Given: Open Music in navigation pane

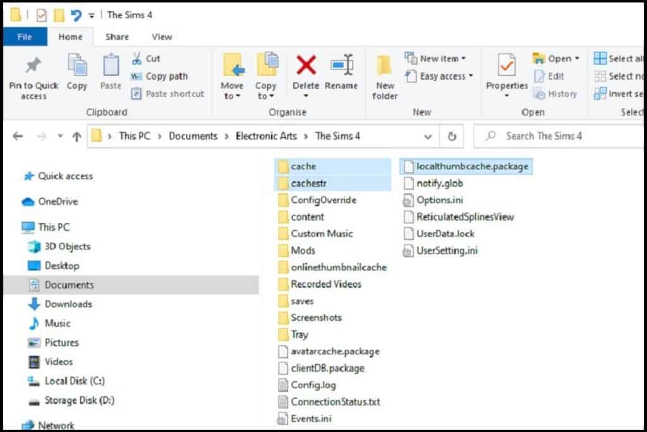Looking at the screenshot, I should 49,323.
